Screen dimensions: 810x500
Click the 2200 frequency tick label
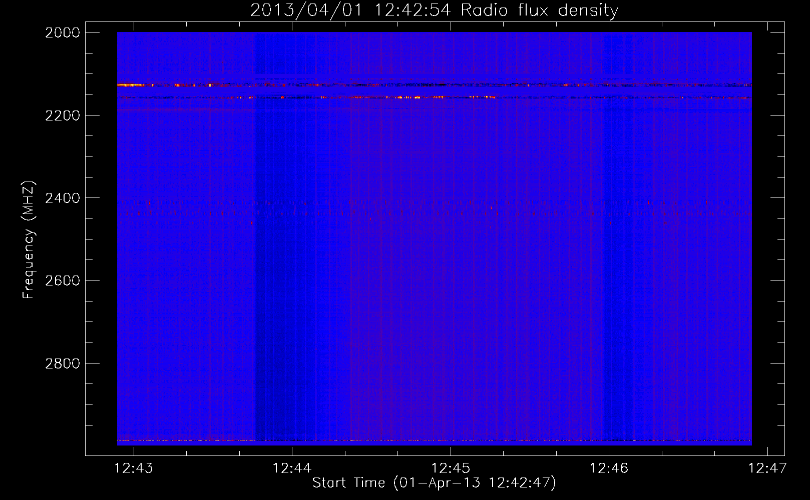62,115
